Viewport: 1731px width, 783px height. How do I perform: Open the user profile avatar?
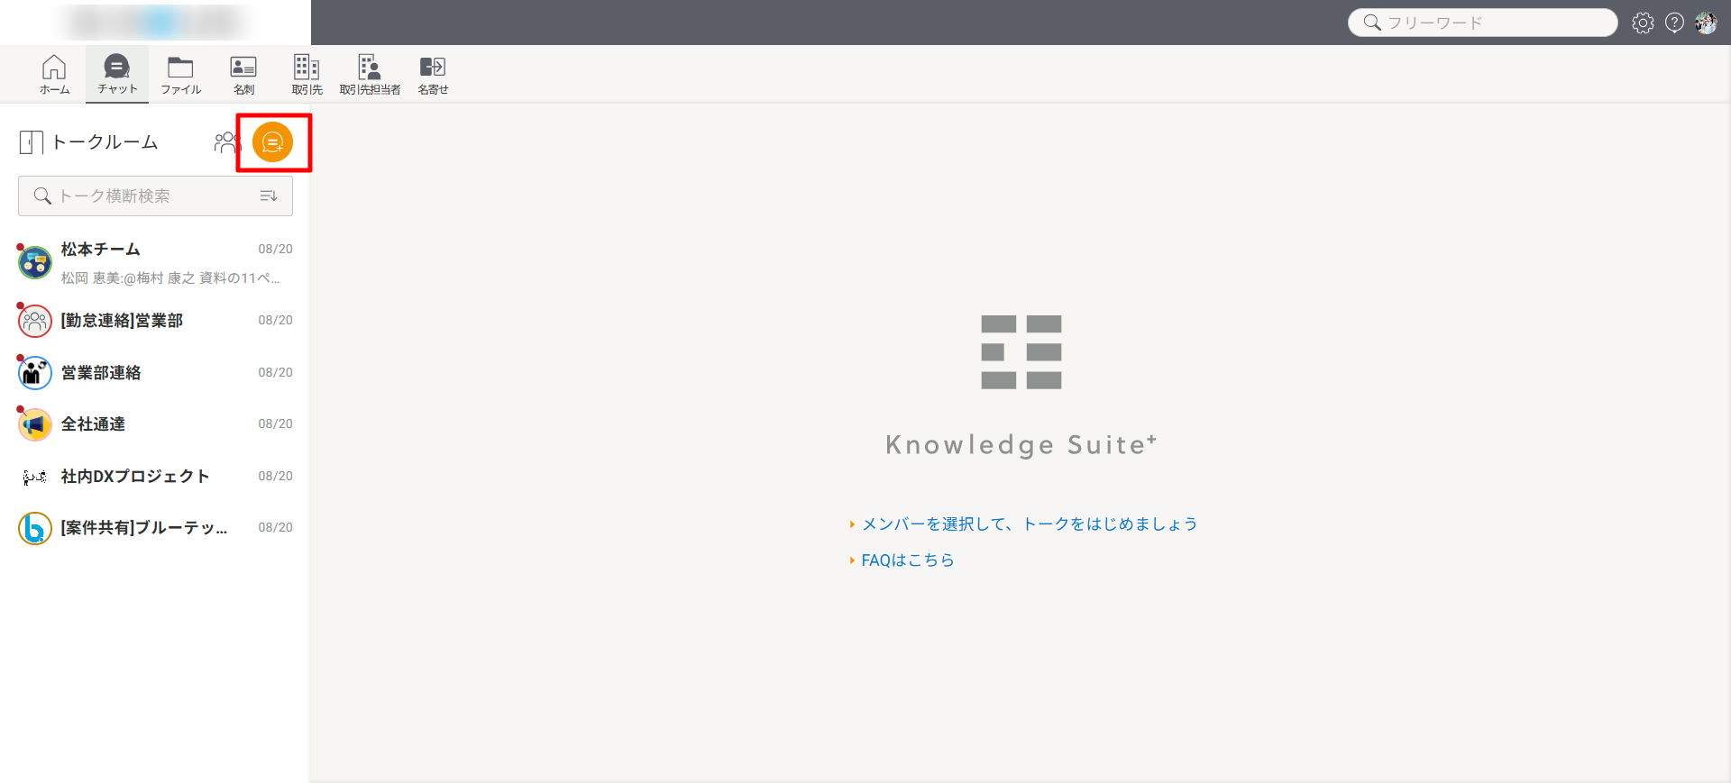click(1706, 23)
